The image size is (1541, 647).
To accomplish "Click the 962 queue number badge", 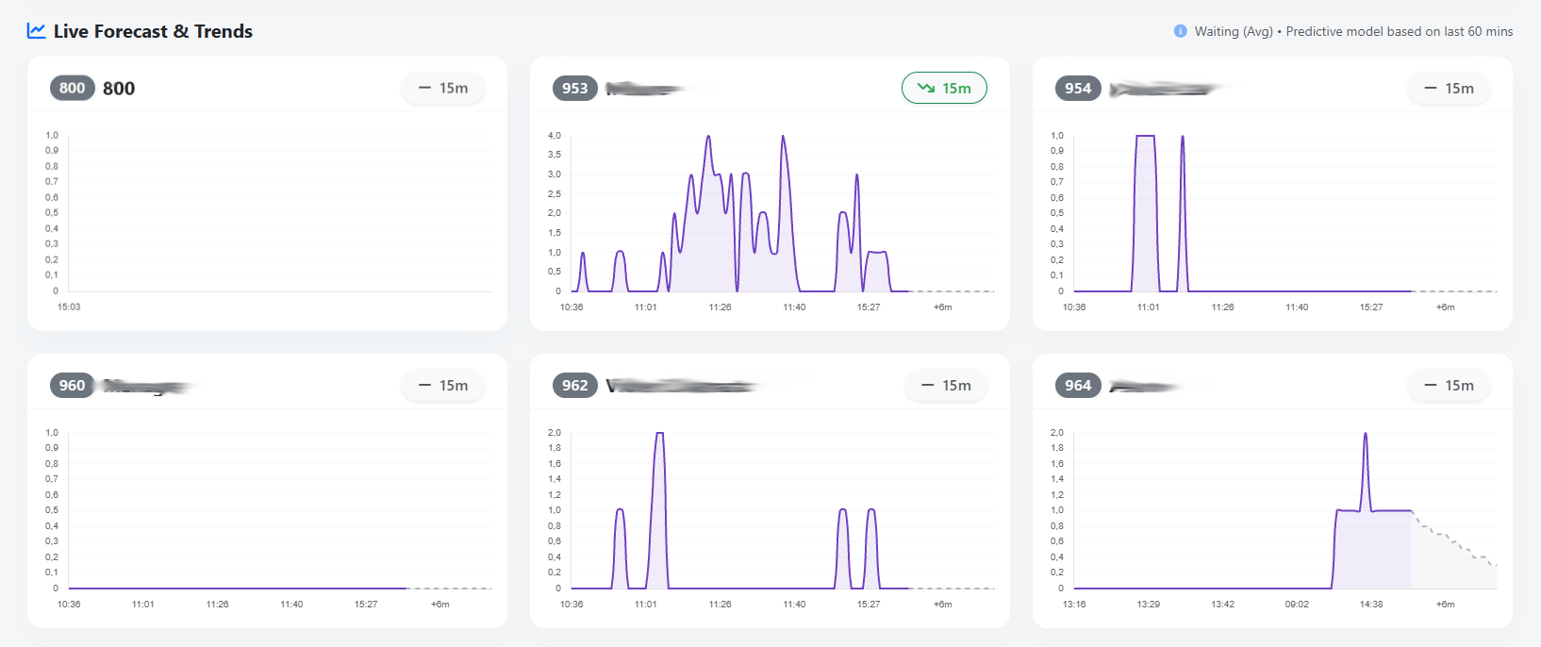I will tap(574, 385).
